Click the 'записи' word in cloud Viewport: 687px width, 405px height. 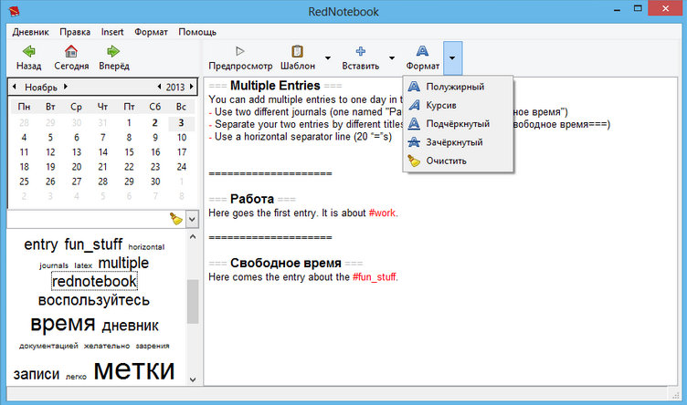(x=36, y=374)
